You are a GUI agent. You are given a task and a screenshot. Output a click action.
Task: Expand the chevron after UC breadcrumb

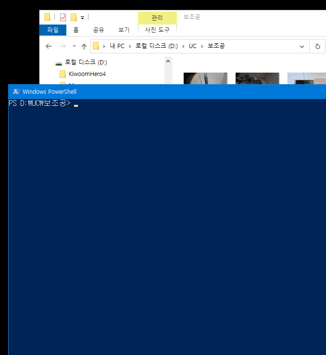coord(202,46)
